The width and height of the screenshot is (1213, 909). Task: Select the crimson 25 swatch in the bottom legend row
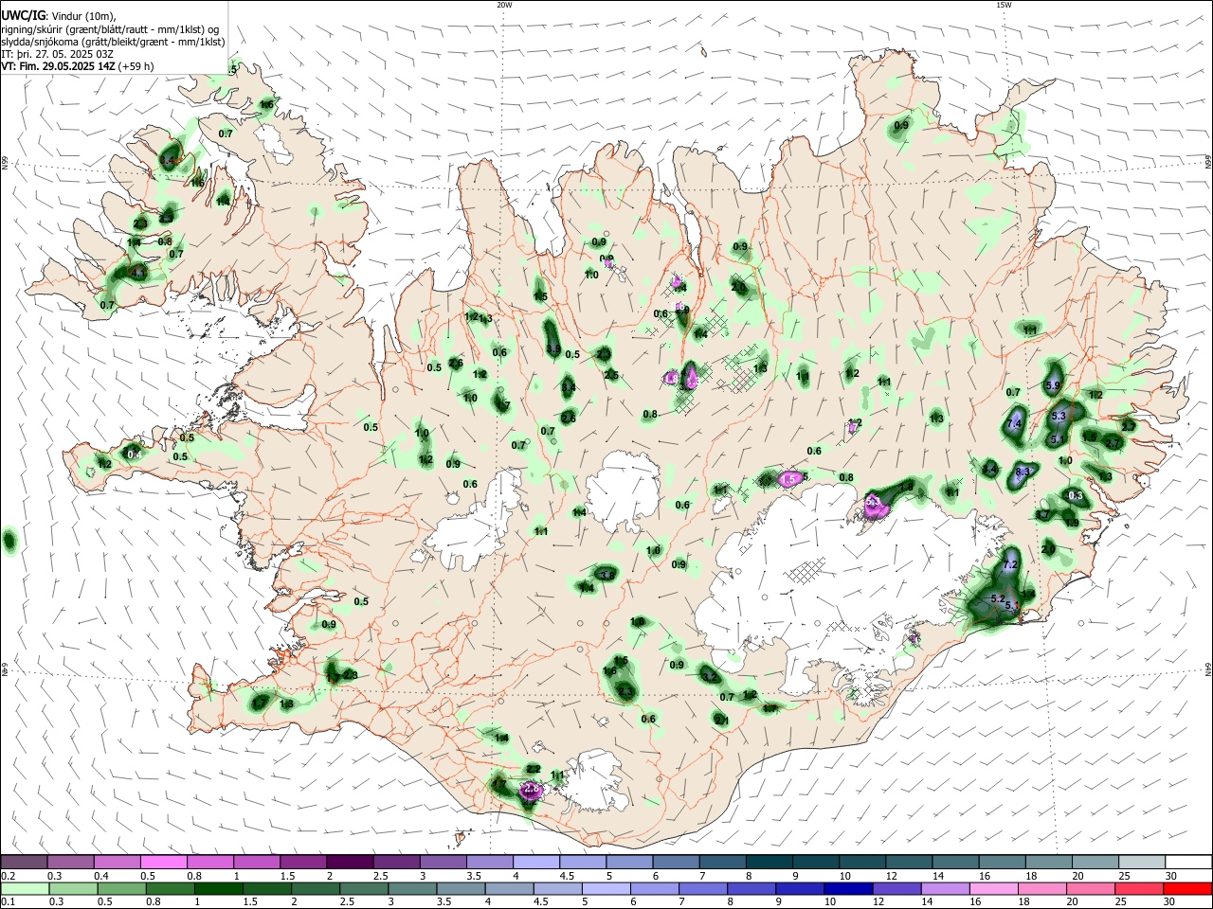pyautogui.click(x=1138, y=888)
